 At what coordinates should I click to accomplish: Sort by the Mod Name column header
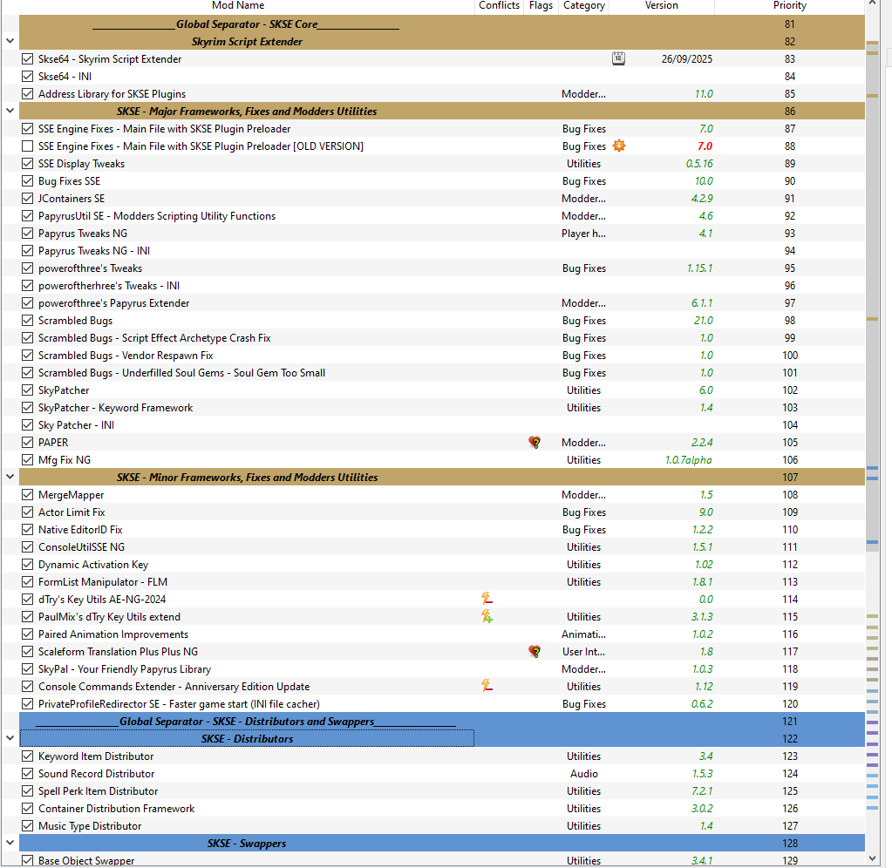click(238, 6)
